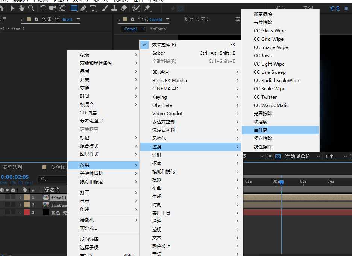The image size is (352, 256).
Task: Open the 合成 Comp1 panel menu icon
Action: tap(168, 20)
